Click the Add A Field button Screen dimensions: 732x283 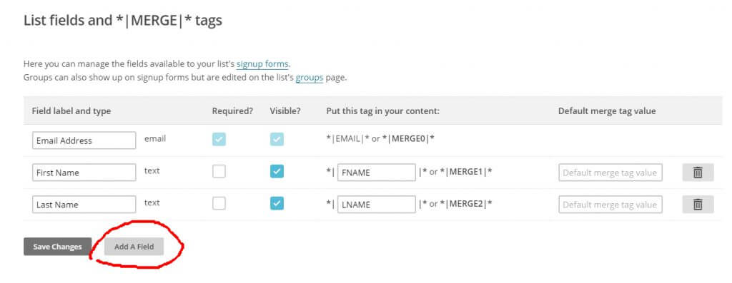(x=134, y=247)
